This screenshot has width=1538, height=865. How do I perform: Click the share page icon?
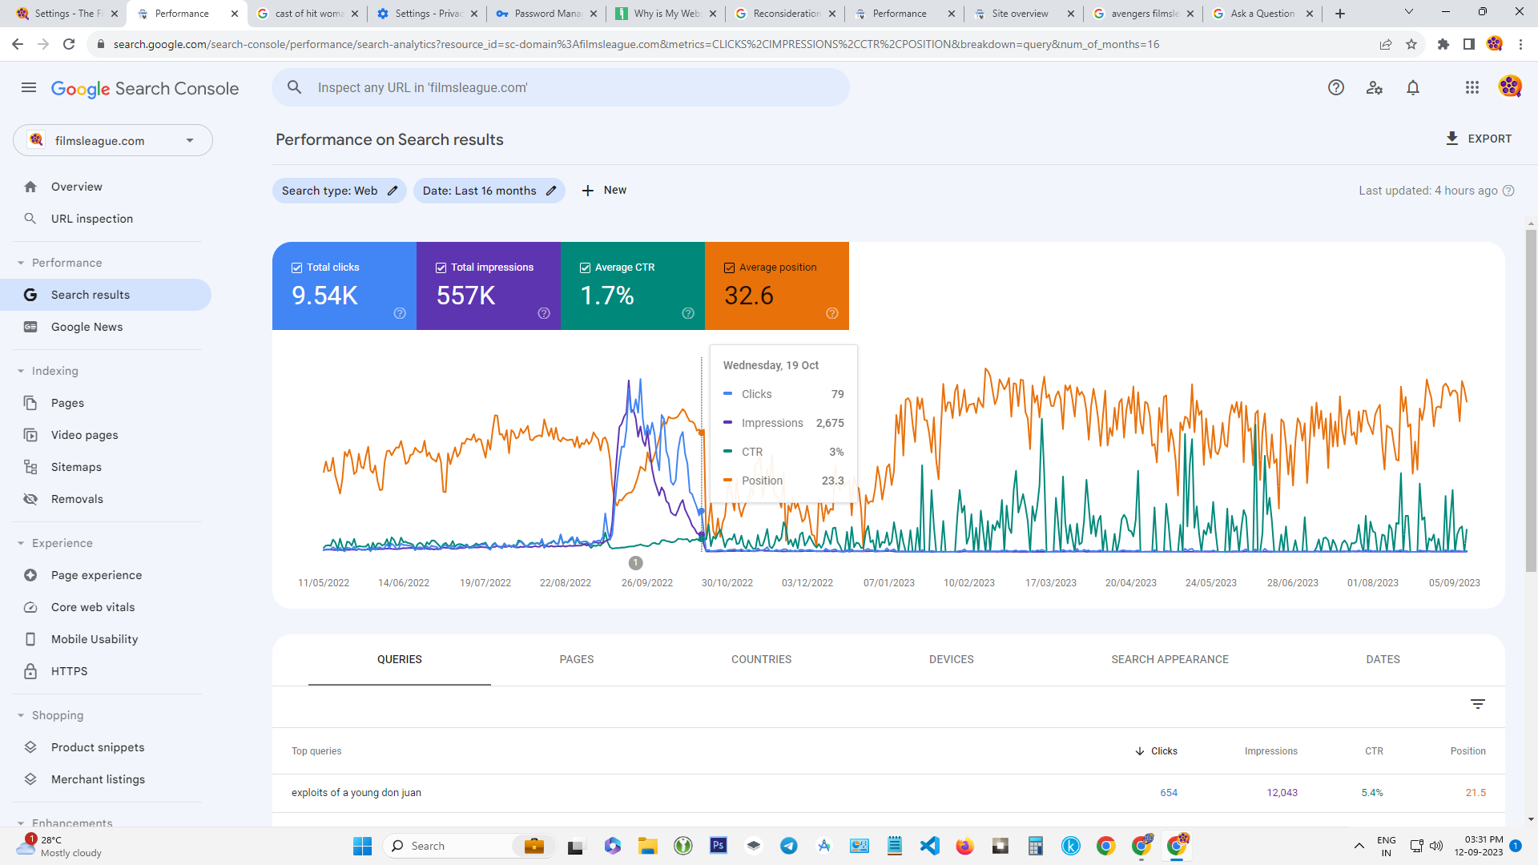tap(1386, 44)
